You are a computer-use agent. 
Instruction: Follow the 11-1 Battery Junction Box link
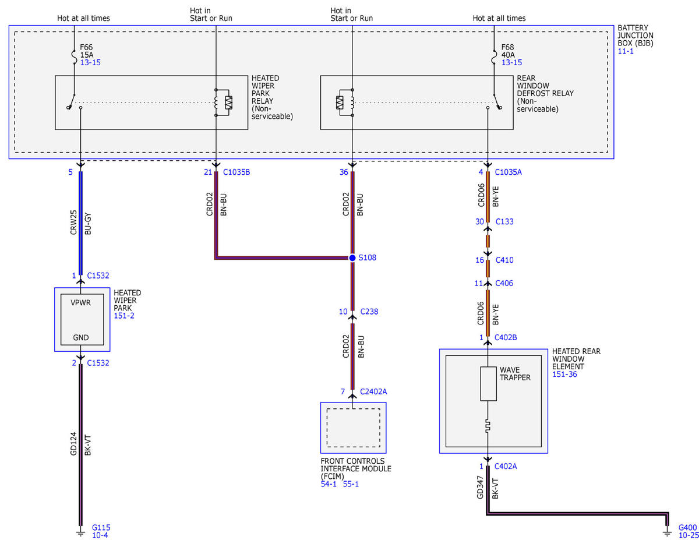pos(626,51)
